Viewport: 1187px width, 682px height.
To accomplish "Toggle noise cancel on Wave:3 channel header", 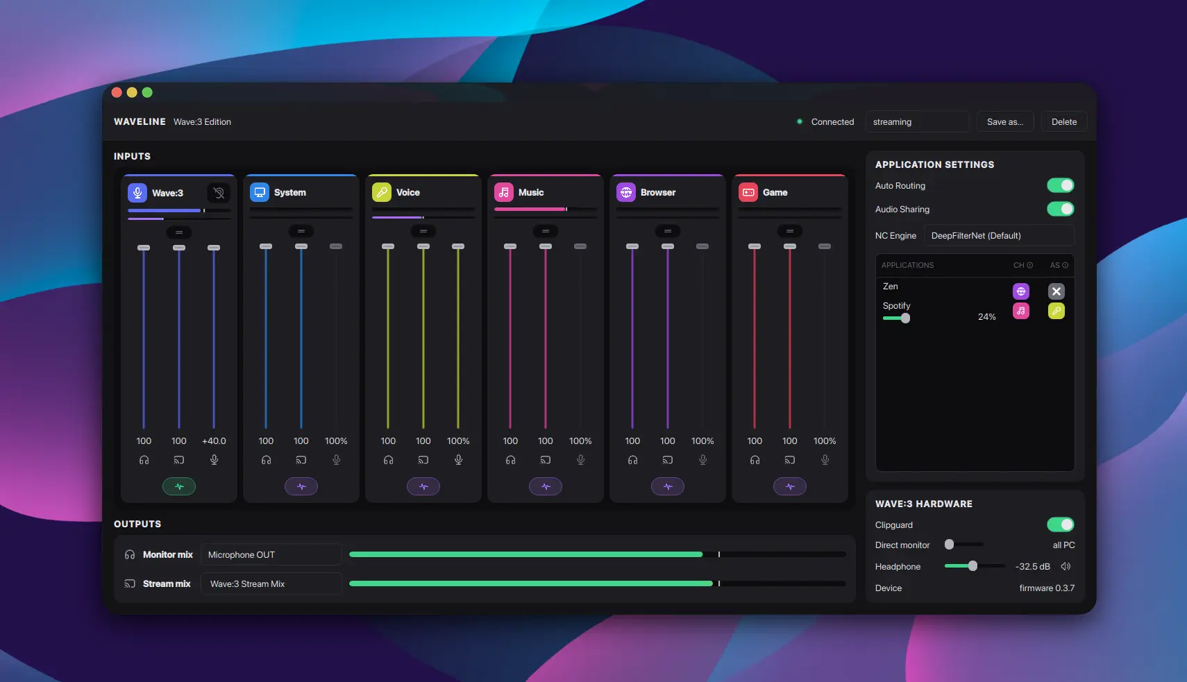I will [x=219, y=193].
